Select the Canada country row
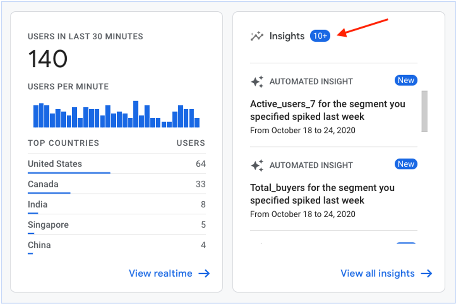The height and width of the screenshot is (304, 457). (116, 184)
